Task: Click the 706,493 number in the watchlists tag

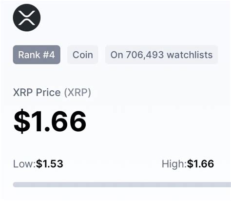Action: pos(145,55)
